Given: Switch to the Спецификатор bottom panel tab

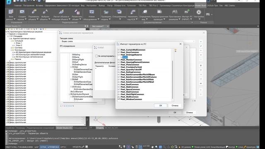Looking at the screenshot, I should click(x=80, y=128).
